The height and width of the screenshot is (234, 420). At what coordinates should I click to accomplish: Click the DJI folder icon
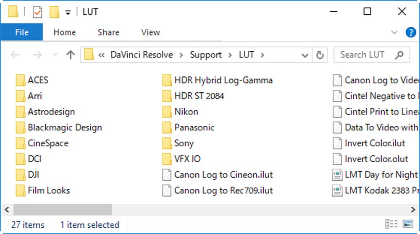coord(20,175)
